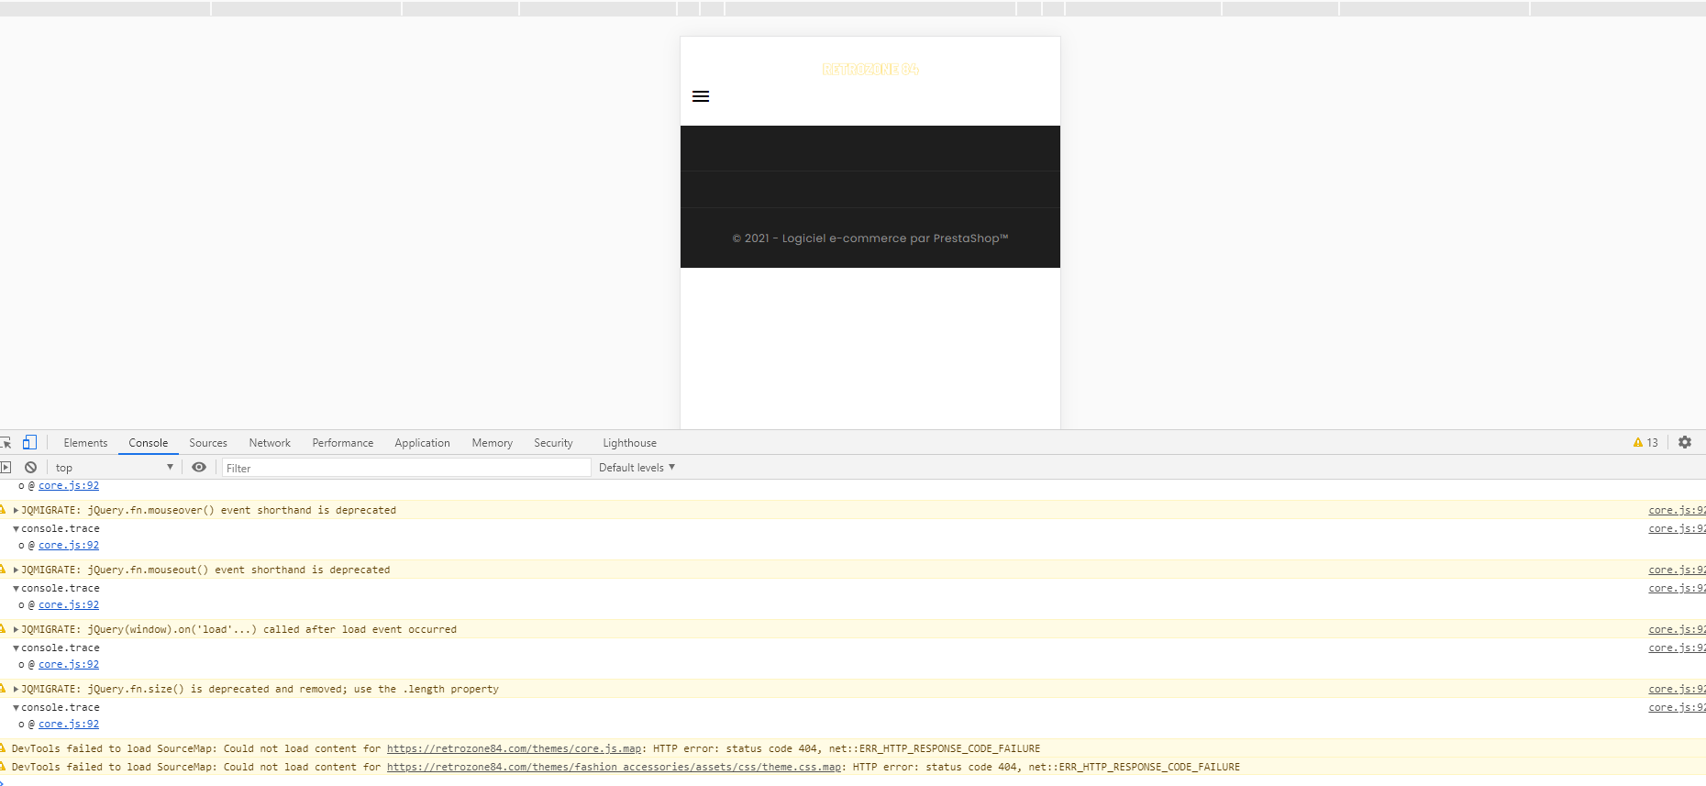
Task: Select the Security tab
Action: tap(554, 443)
